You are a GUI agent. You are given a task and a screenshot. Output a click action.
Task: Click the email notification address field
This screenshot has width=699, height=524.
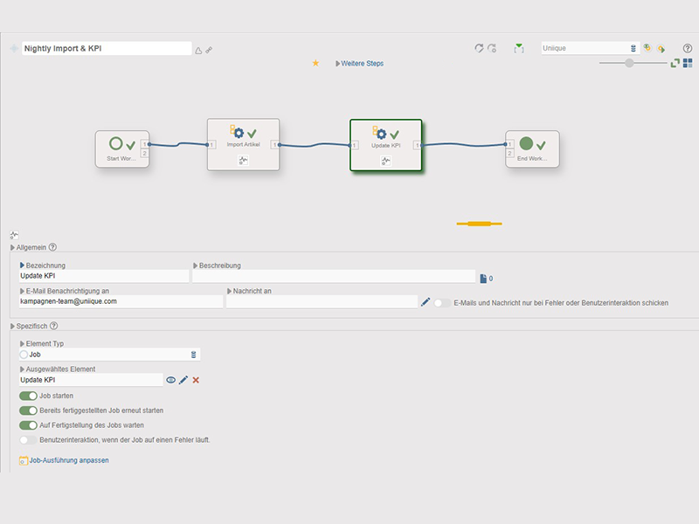pos(121,301)
